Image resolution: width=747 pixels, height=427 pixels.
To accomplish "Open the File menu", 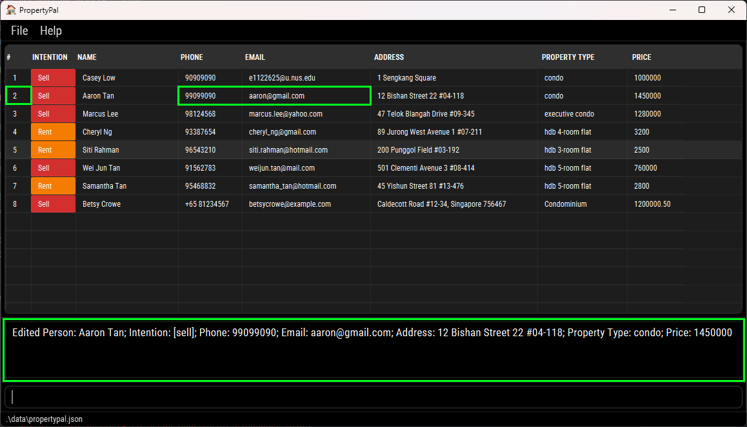I will pos(19,31).
